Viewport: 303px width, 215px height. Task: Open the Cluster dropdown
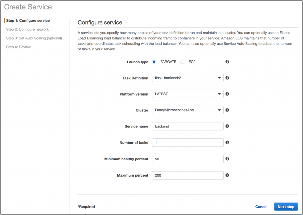[188, 110]
